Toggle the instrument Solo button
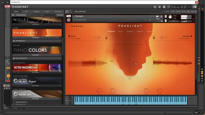The width and height of the screenshot is (205, 115). point(166,16)
